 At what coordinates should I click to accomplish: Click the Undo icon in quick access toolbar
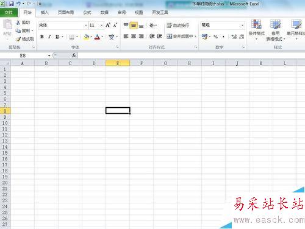click(x=18, y=4)
